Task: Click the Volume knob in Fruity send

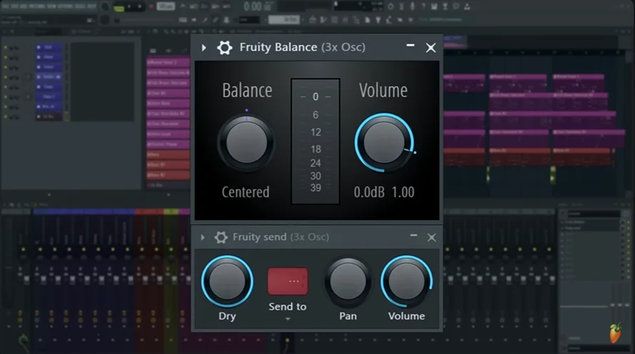Action: coord(407,281)
